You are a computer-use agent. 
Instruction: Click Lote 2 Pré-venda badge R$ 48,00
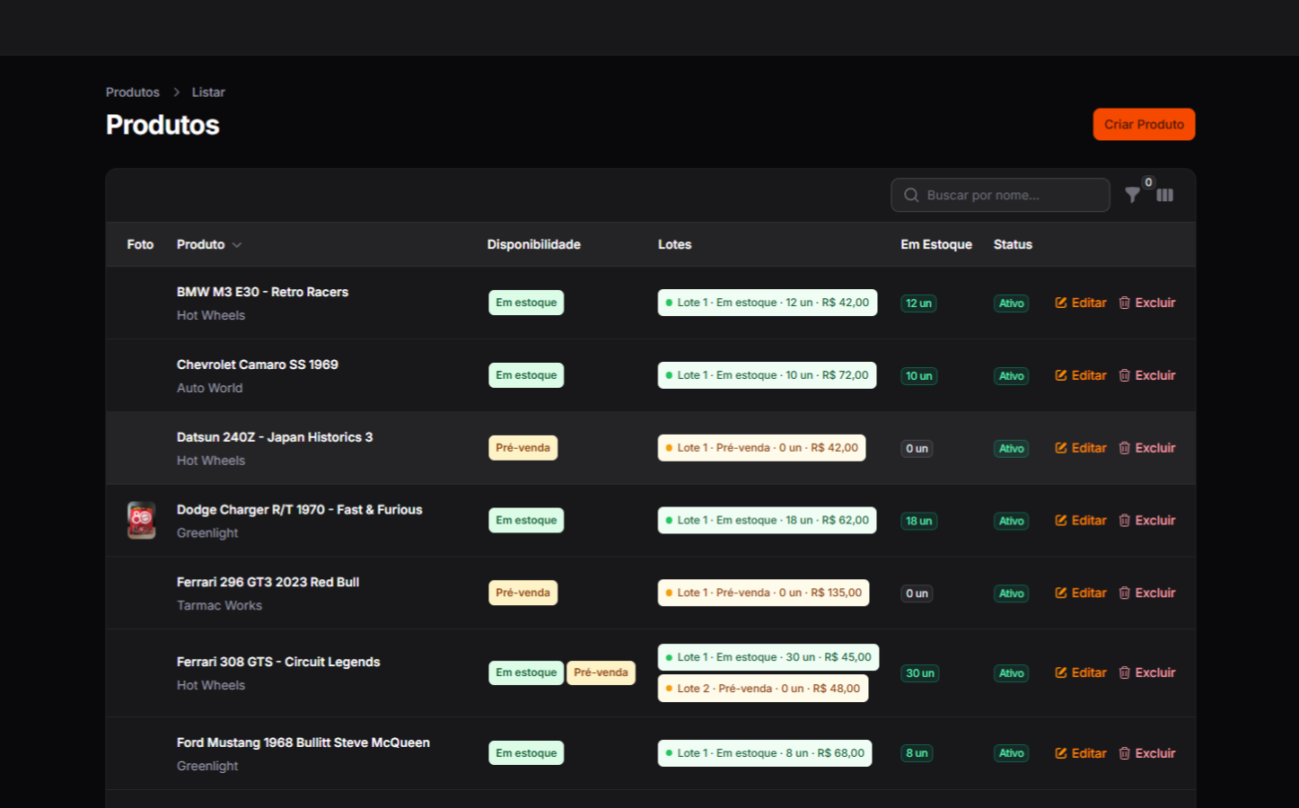coord(763,689)
